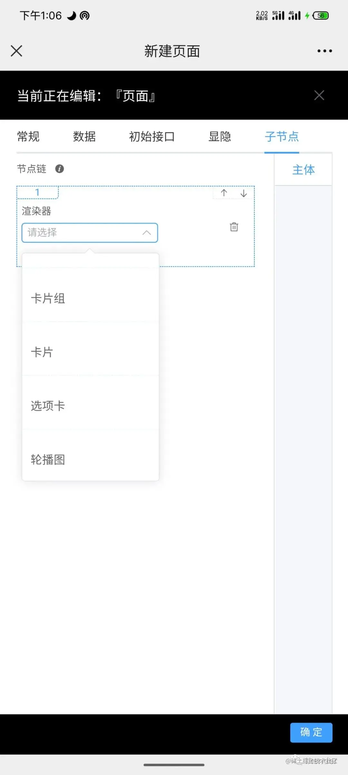Close the 当前正在编辑 banner via its X

(319, 95)
